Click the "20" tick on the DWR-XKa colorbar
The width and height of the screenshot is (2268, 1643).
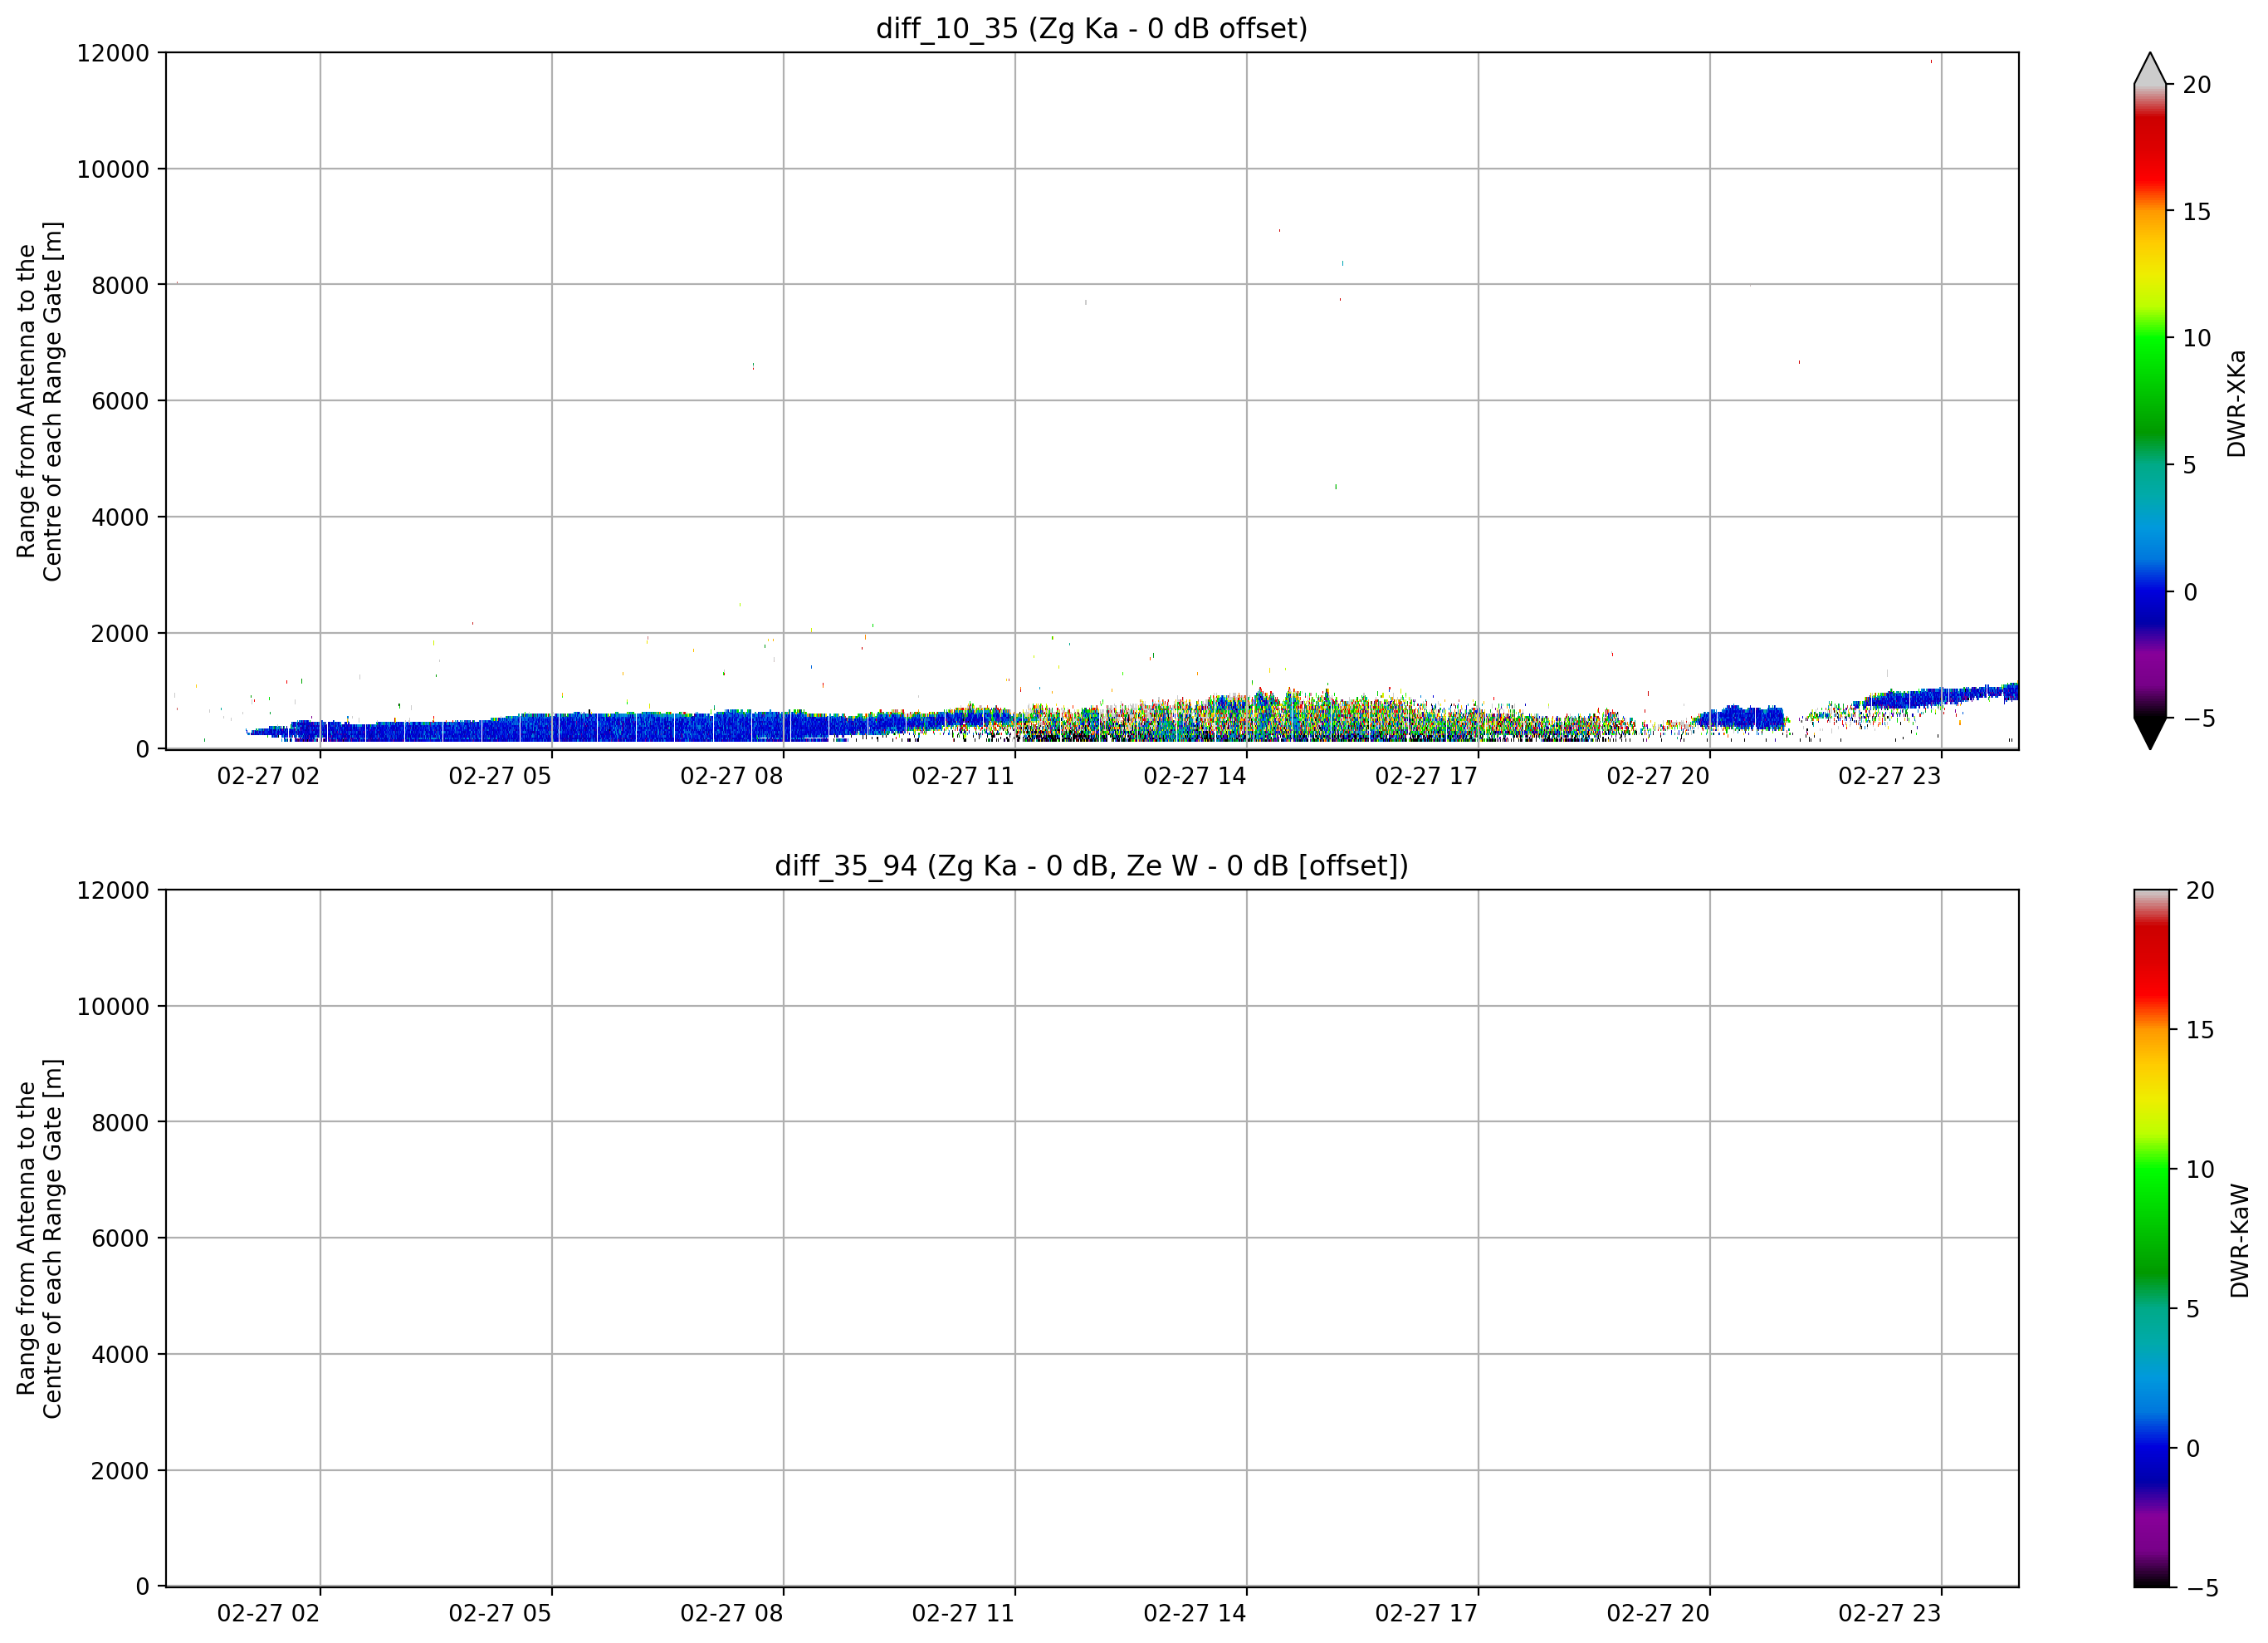pyautogui.click(x=2197, y=85)
